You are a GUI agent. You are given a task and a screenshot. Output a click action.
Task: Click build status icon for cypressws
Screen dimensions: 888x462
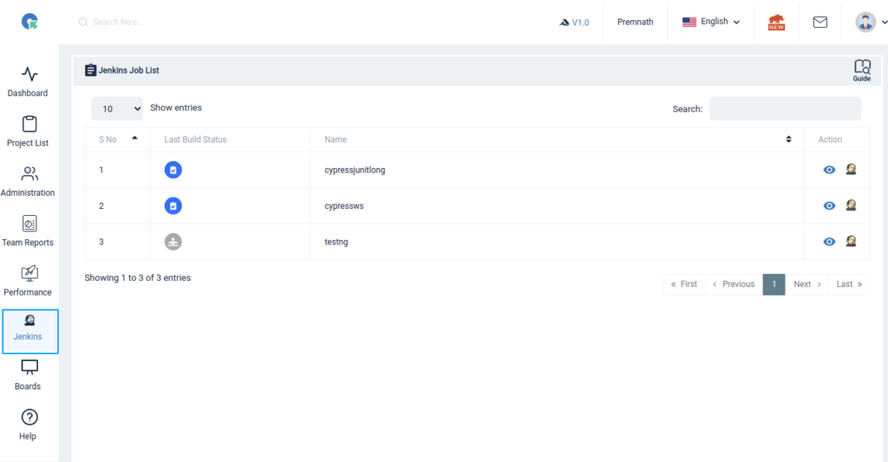click(x=173, y=206)
